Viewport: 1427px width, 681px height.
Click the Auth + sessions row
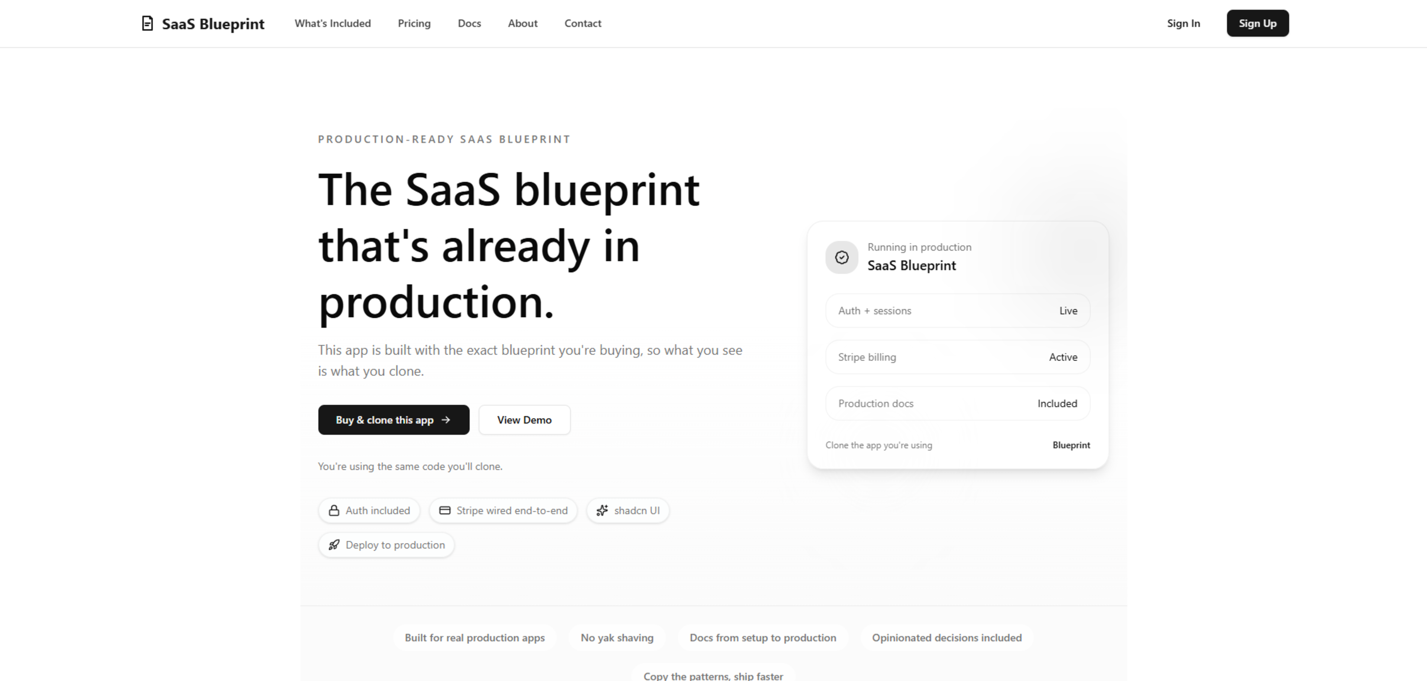(957, 310)
